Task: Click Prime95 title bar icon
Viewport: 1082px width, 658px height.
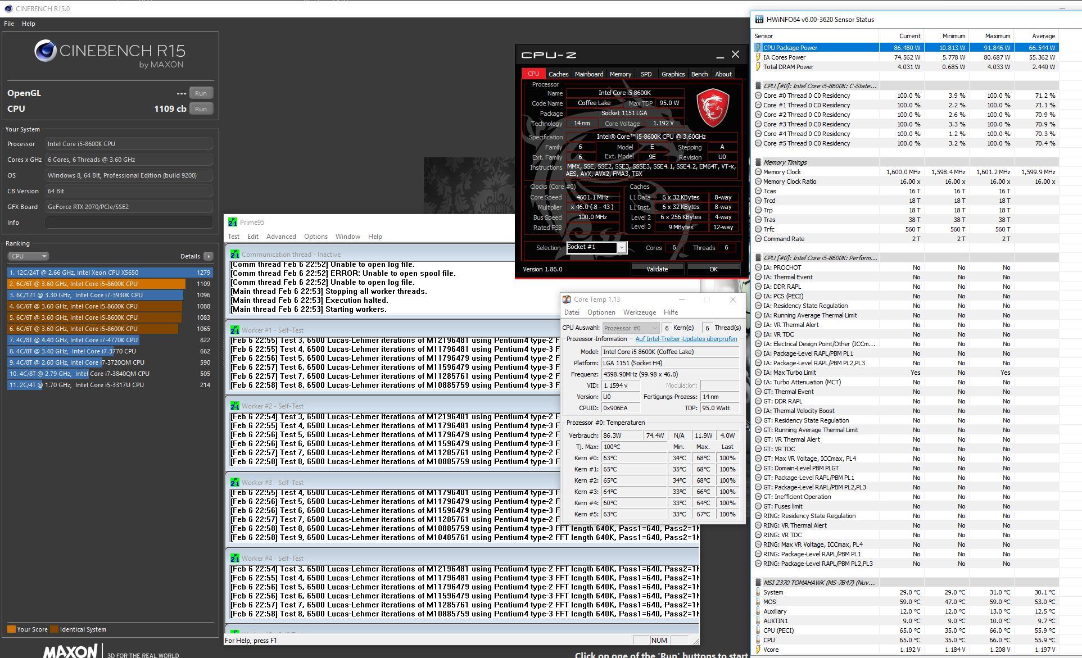Action: click(x=233, y=223)
